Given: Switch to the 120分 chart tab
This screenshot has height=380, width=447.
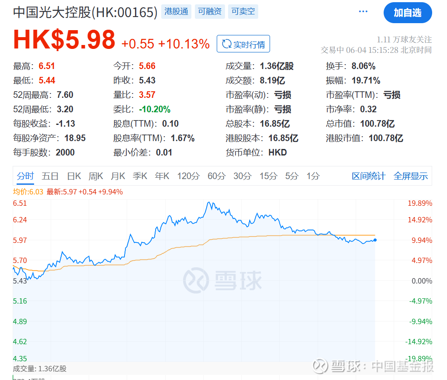Looking at the screenshot, I should point(188,176).
